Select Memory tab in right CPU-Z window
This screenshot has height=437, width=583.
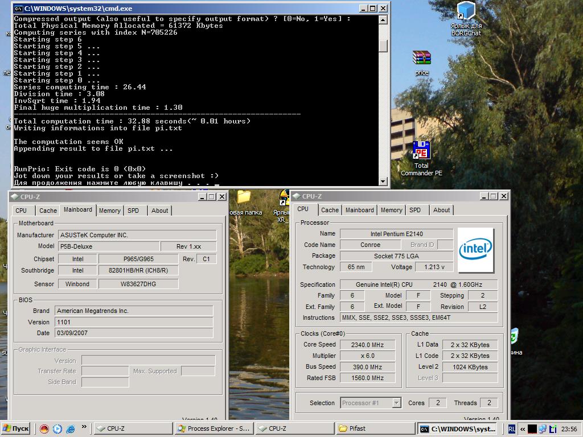[392, 210]
